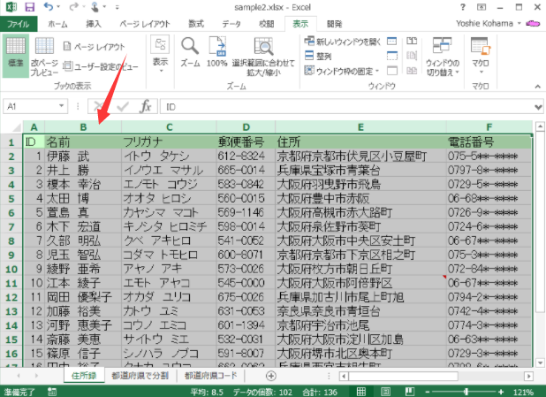Open the Yoshie Kohama account menu
Image resolution: width=546 pixels, height=397 pixels.
(x=488, y=23)
